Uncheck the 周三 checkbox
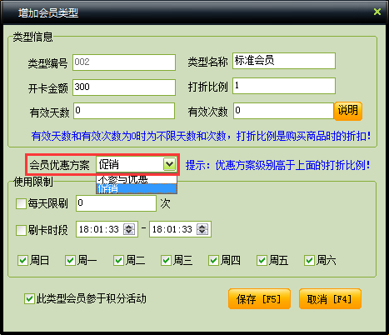 166,261
